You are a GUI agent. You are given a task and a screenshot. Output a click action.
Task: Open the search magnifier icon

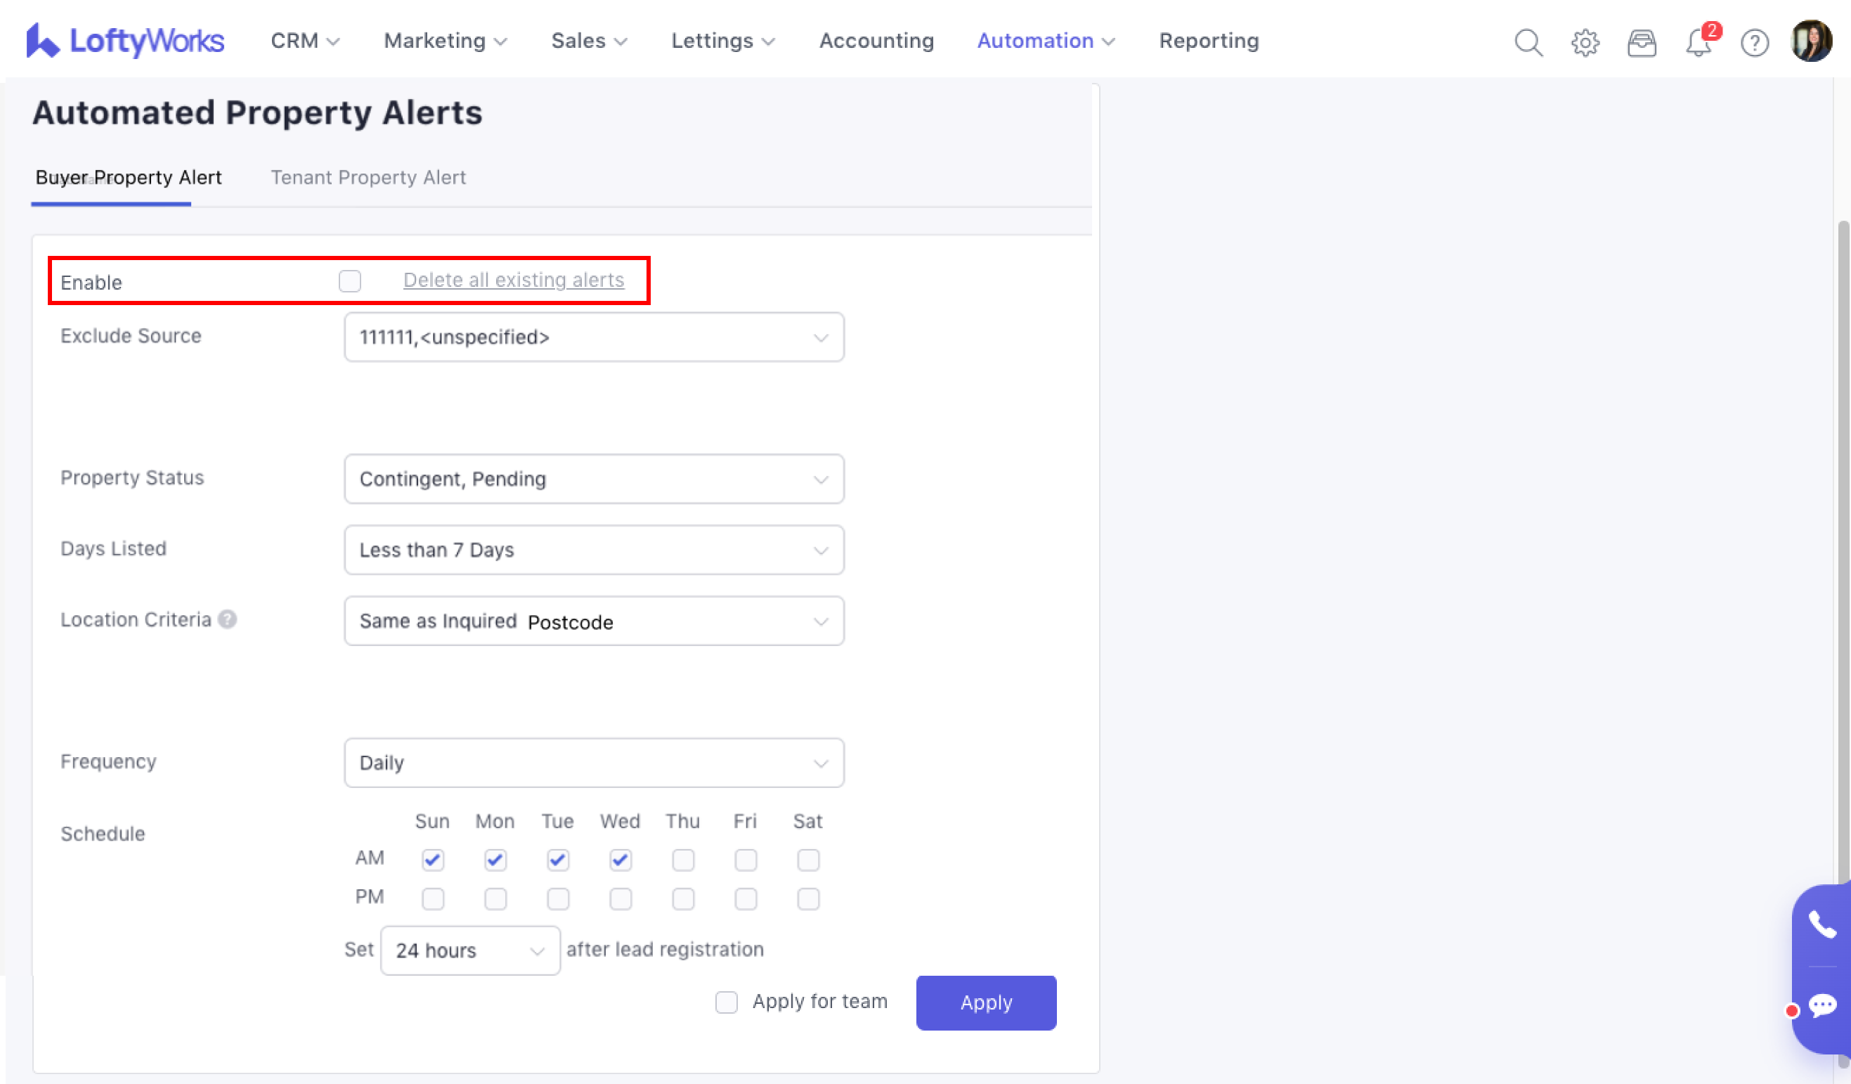(1528, 43)
